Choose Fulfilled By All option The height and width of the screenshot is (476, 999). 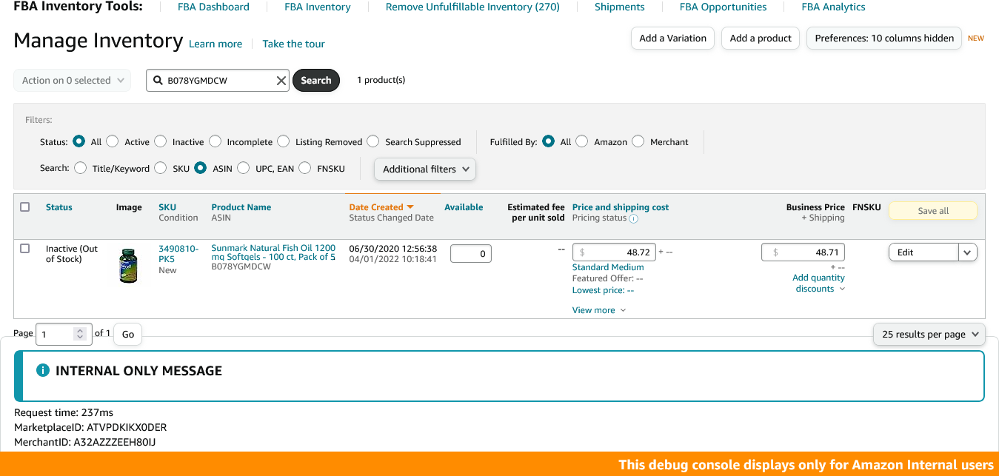pos(549,141)
